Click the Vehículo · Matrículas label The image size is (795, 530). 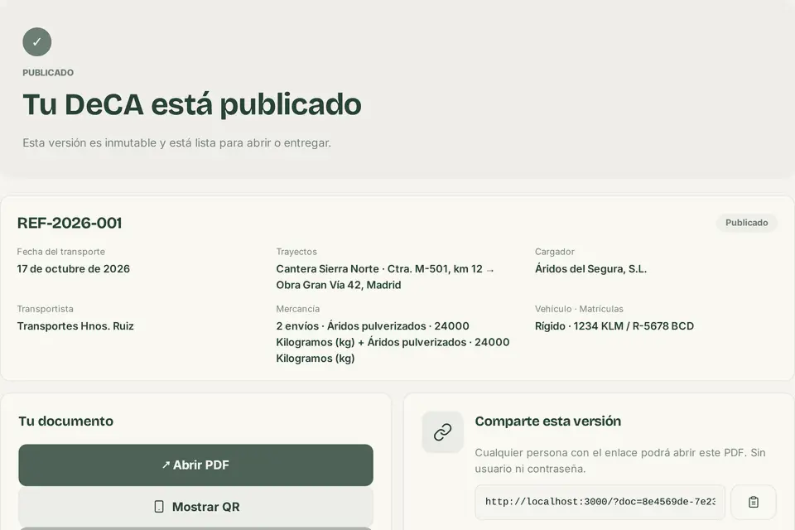point(579,309)
